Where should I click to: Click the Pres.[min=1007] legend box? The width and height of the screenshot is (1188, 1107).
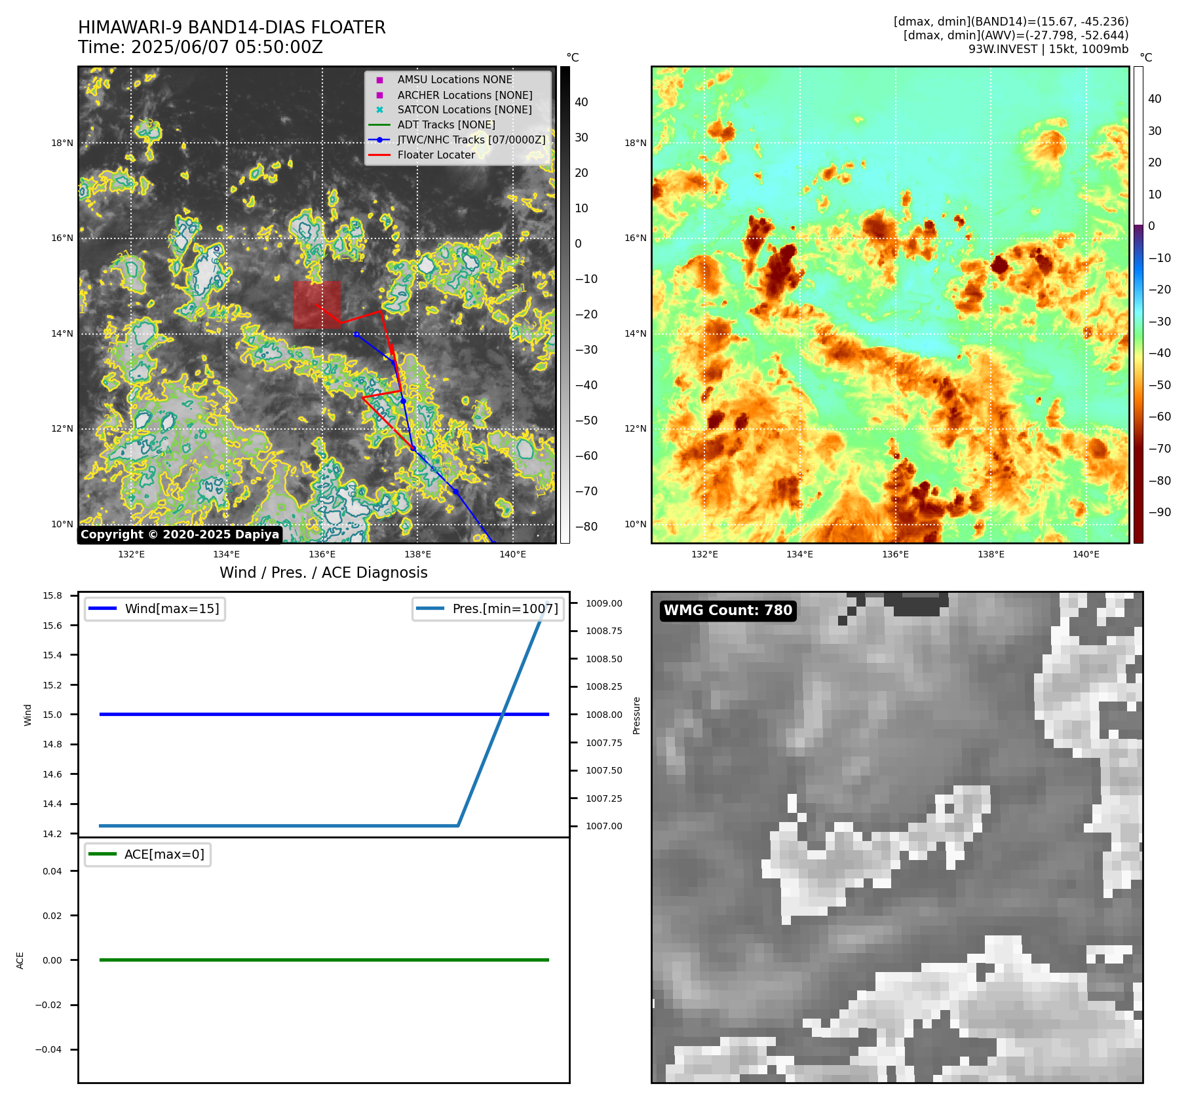[488, 609]
